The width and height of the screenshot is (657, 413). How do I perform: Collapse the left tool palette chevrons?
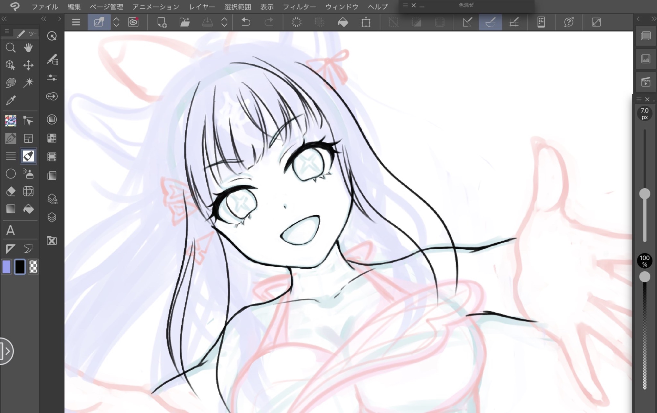point(4,19)
